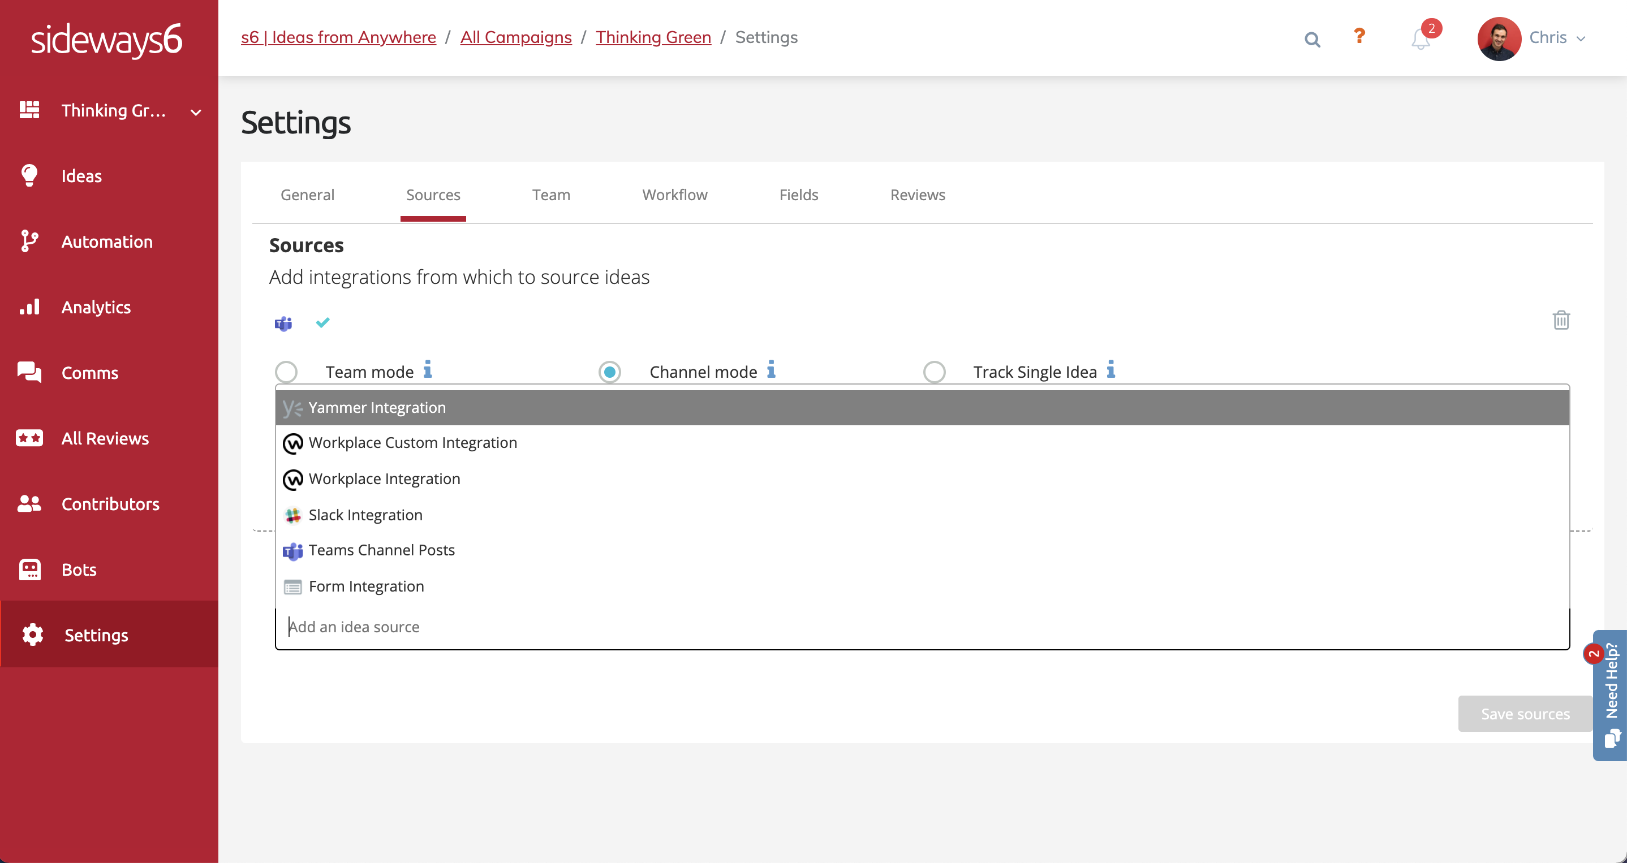The image size is (1627, 863).
Task: Switch to the Workflow tab
Action: 674,195
